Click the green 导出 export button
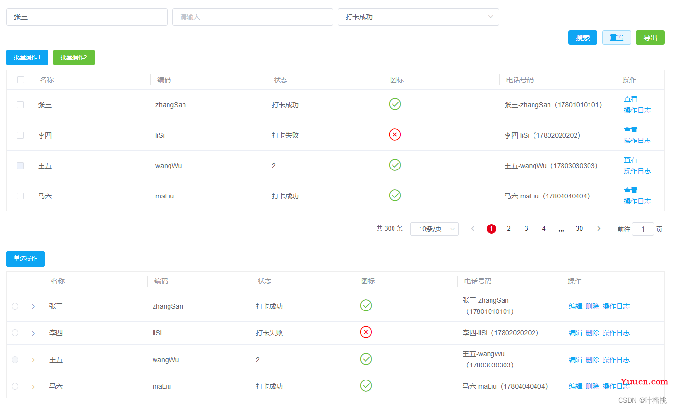Viewport: 674px width, 408px height. click(650, 38)
